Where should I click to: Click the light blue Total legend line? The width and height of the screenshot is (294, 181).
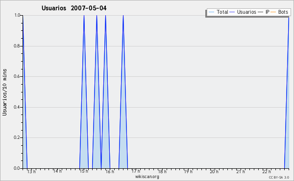pos(211,12)
